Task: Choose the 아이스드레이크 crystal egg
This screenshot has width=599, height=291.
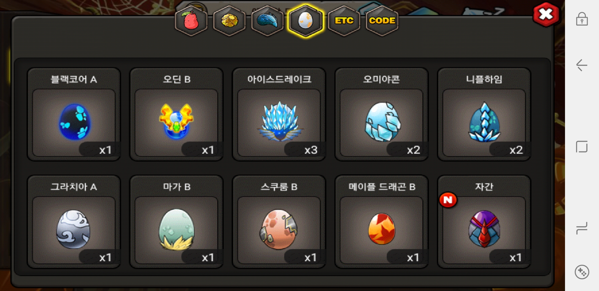Action: 279,115
